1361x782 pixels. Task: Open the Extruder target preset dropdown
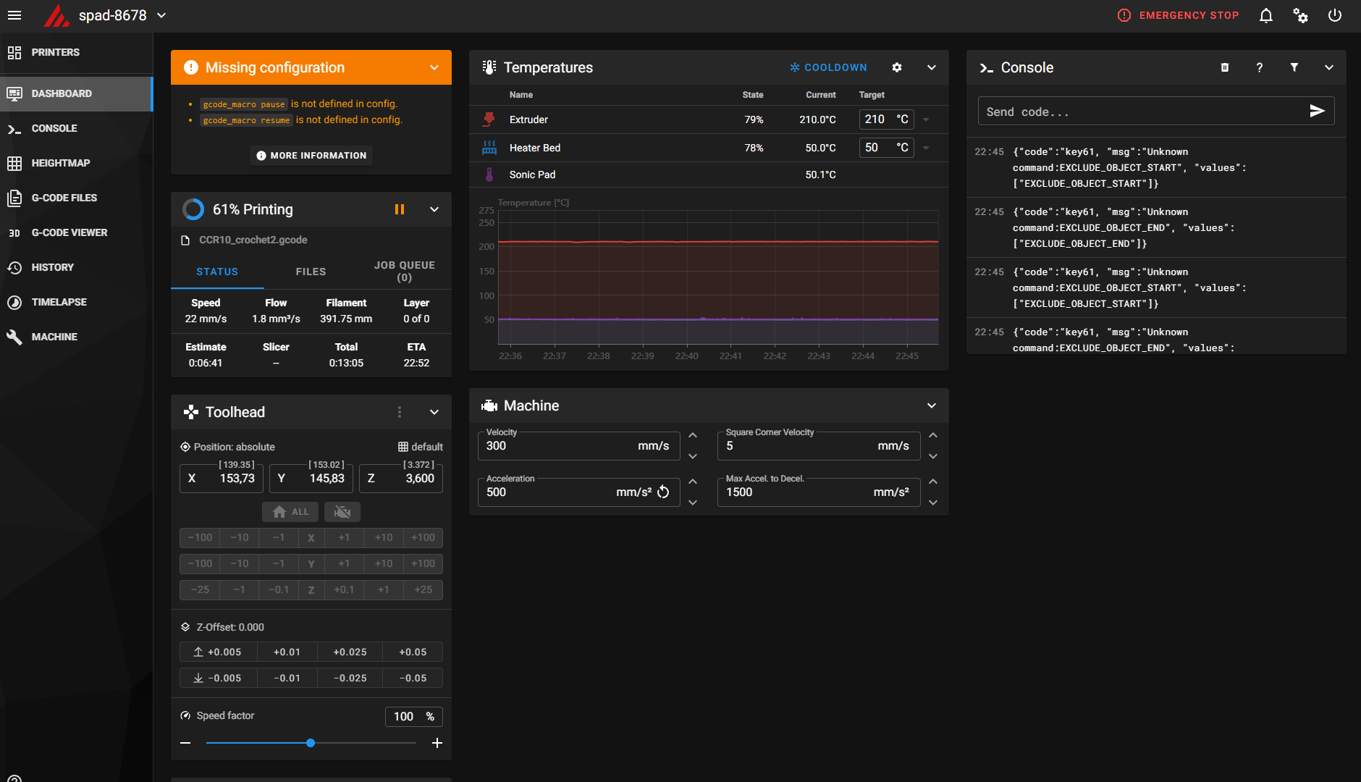point(926,119)
